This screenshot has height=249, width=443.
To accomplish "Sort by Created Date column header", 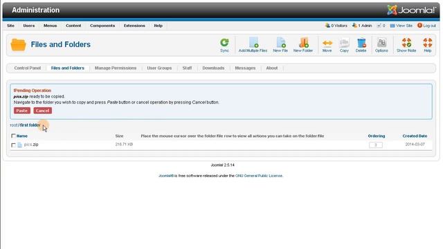I will [415, 136].
